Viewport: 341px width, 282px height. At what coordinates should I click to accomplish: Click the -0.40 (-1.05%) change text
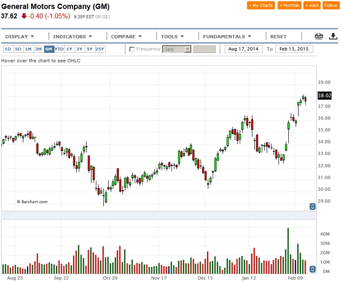(49, 16)
